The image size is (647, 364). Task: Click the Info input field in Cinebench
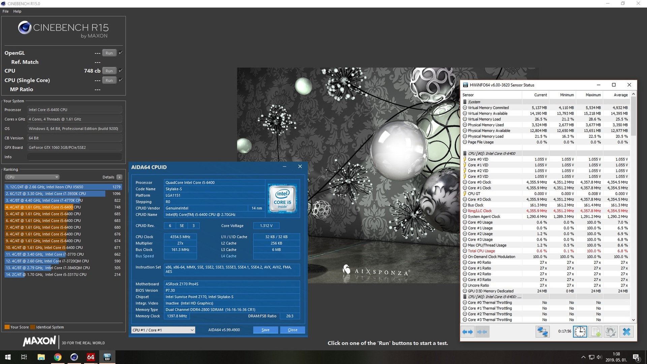(x=74, y=157)
